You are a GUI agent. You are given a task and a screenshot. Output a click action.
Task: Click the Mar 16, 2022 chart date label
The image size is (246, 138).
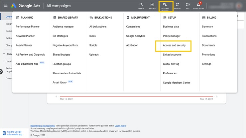pos(66,99)
